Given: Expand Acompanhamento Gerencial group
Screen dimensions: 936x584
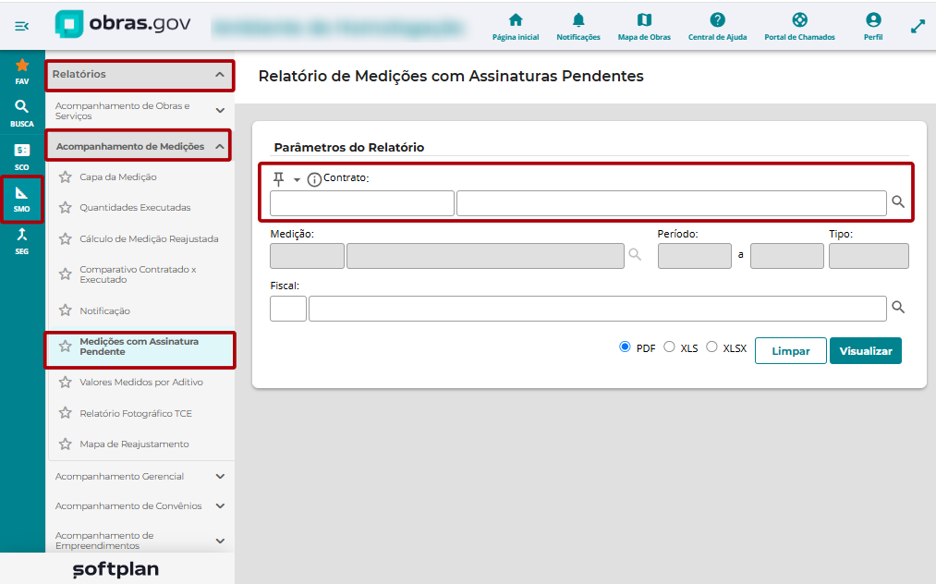Looking at the screenshot, I should tap(220, 477).
